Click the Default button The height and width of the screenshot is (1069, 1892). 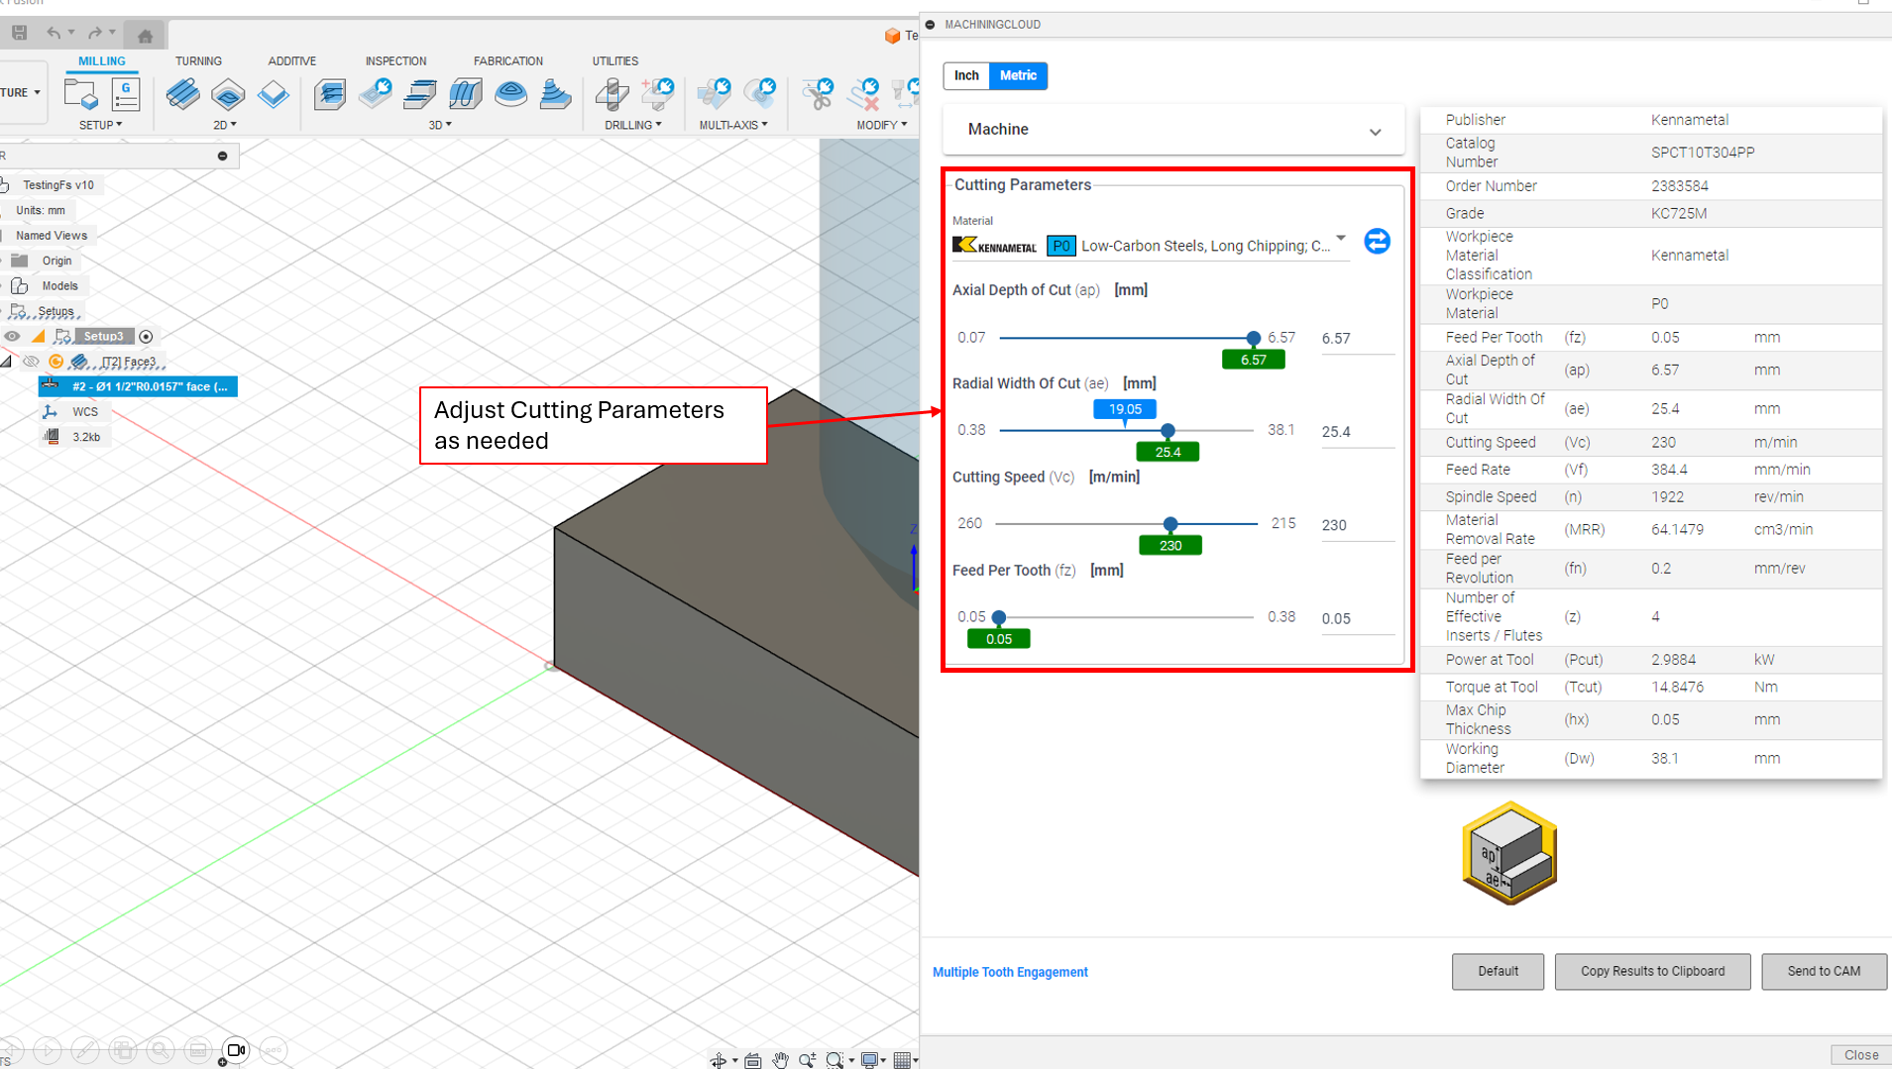[x=1498, y=972]
